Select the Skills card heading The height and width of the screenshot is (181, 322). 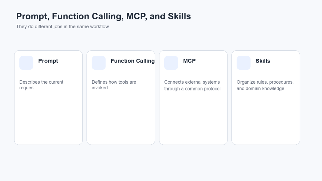pos(263,61)
